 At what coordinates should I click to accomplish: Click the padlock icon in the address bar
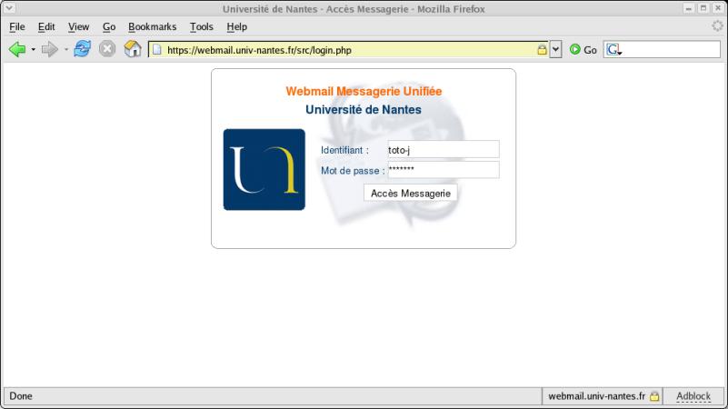click(x=542, y=50)
